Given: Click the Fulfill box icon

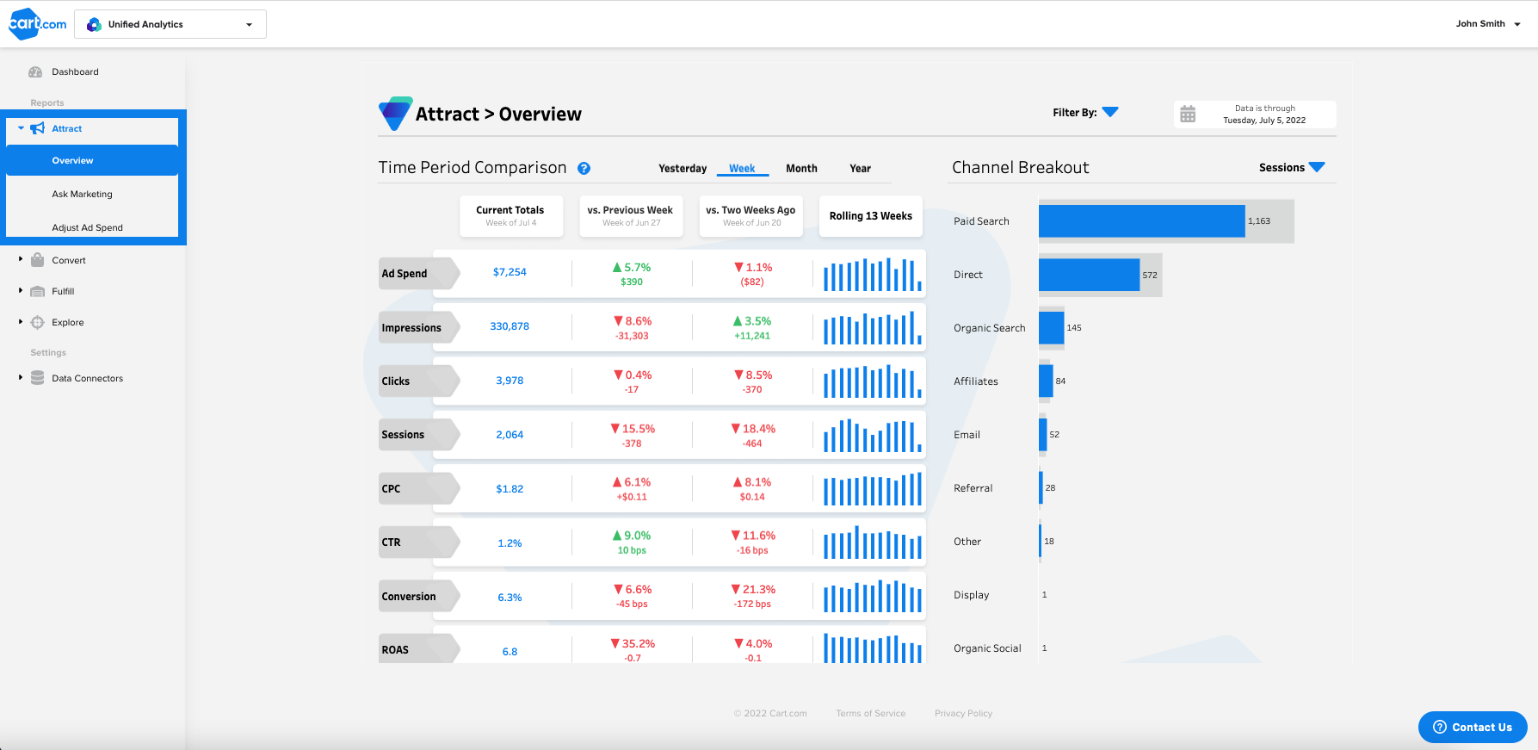Looking at the screenshot, I should coord(37,291).
